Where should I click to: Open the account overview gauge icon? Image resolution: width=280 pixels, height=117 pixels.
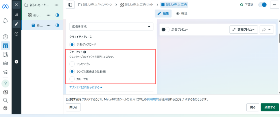[5, 37]
